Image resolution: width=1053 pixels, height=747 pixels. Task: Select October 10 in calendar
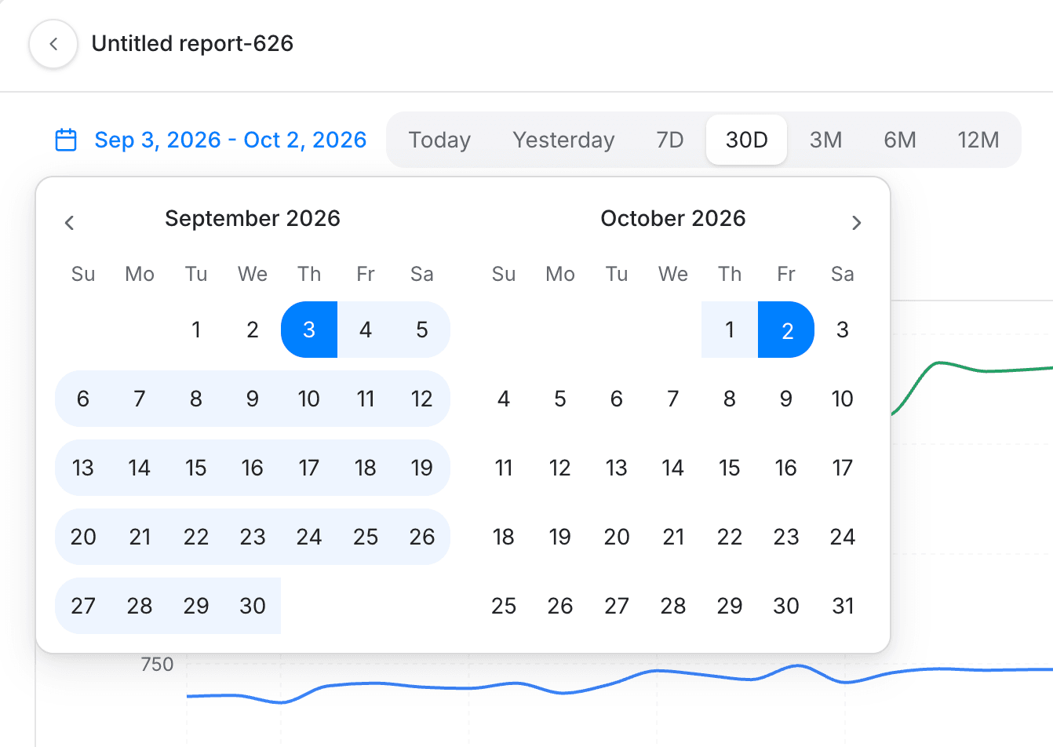click(x=843, y=399)
